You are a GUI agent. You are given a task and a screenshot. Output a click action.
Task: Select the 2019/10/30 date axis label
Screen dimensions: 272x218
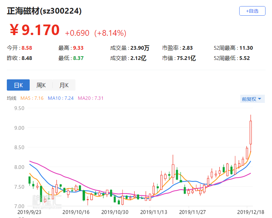[115, 212]
